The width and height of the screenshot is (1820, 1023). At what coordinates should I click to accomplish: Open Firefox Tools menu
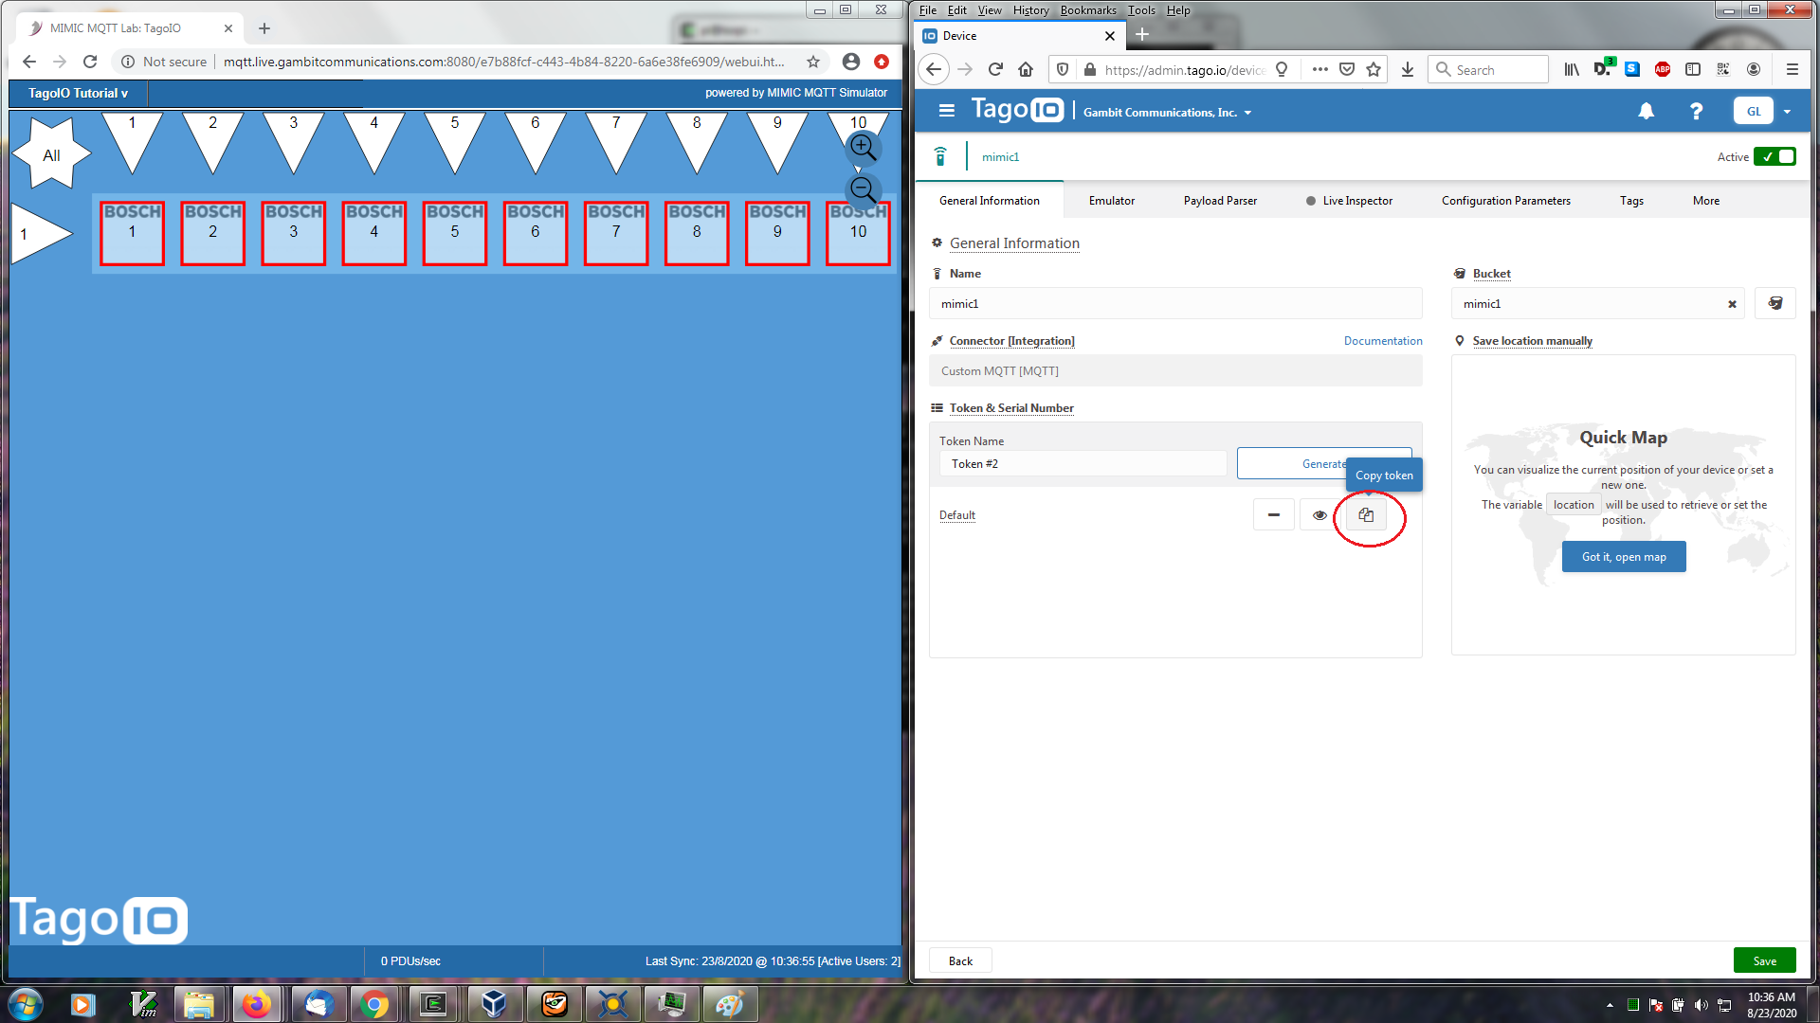1141,10
